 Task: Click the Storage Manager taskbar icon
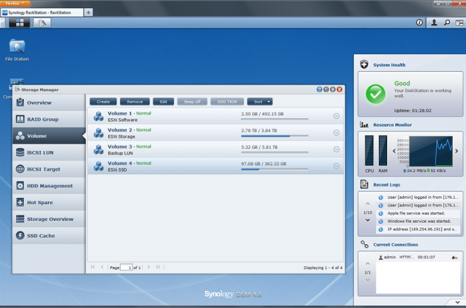click(x=42, y=23)
